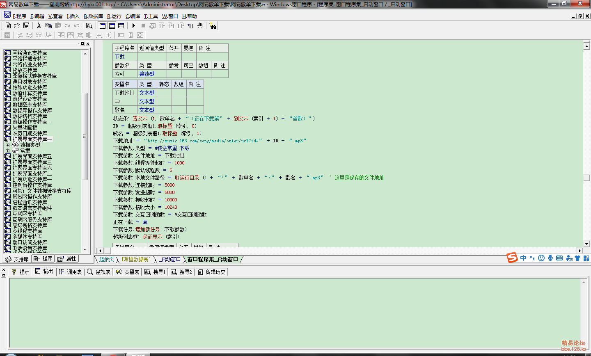Open the I.插入 menu
Image resolution: width=591 pixels, height=356 pixels.
click(x=73, y=16)
